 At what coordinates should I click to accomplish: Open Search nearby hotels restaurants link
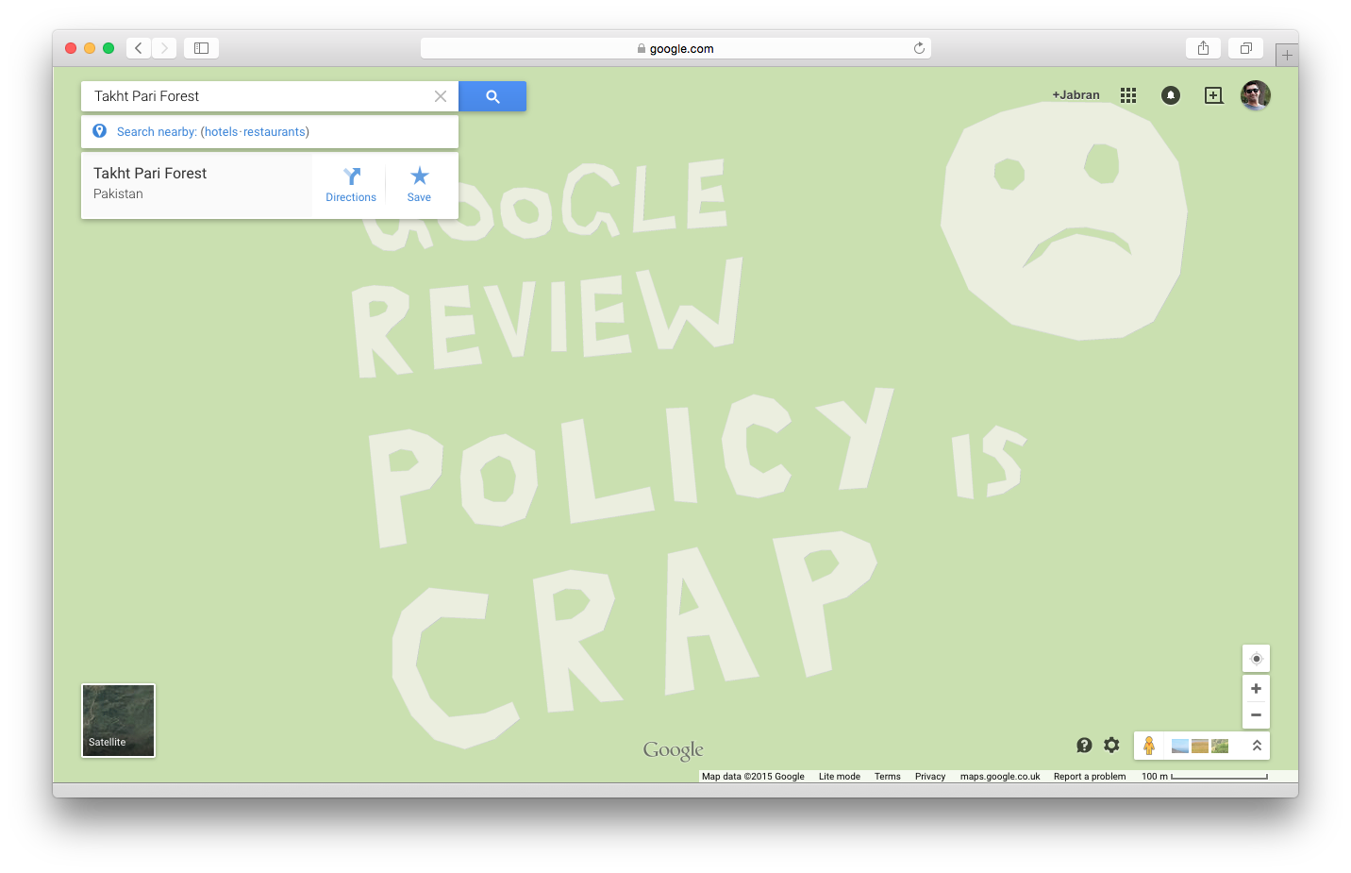(x=213, y=131)
